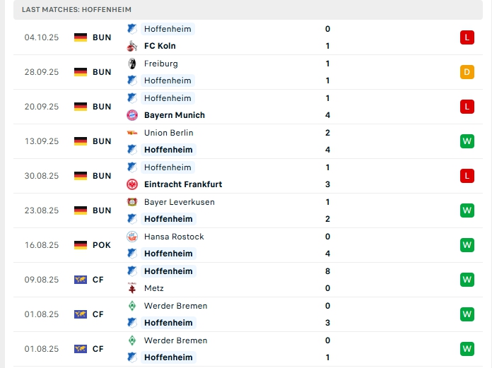Click the FC Koln club crest icon

131,46
